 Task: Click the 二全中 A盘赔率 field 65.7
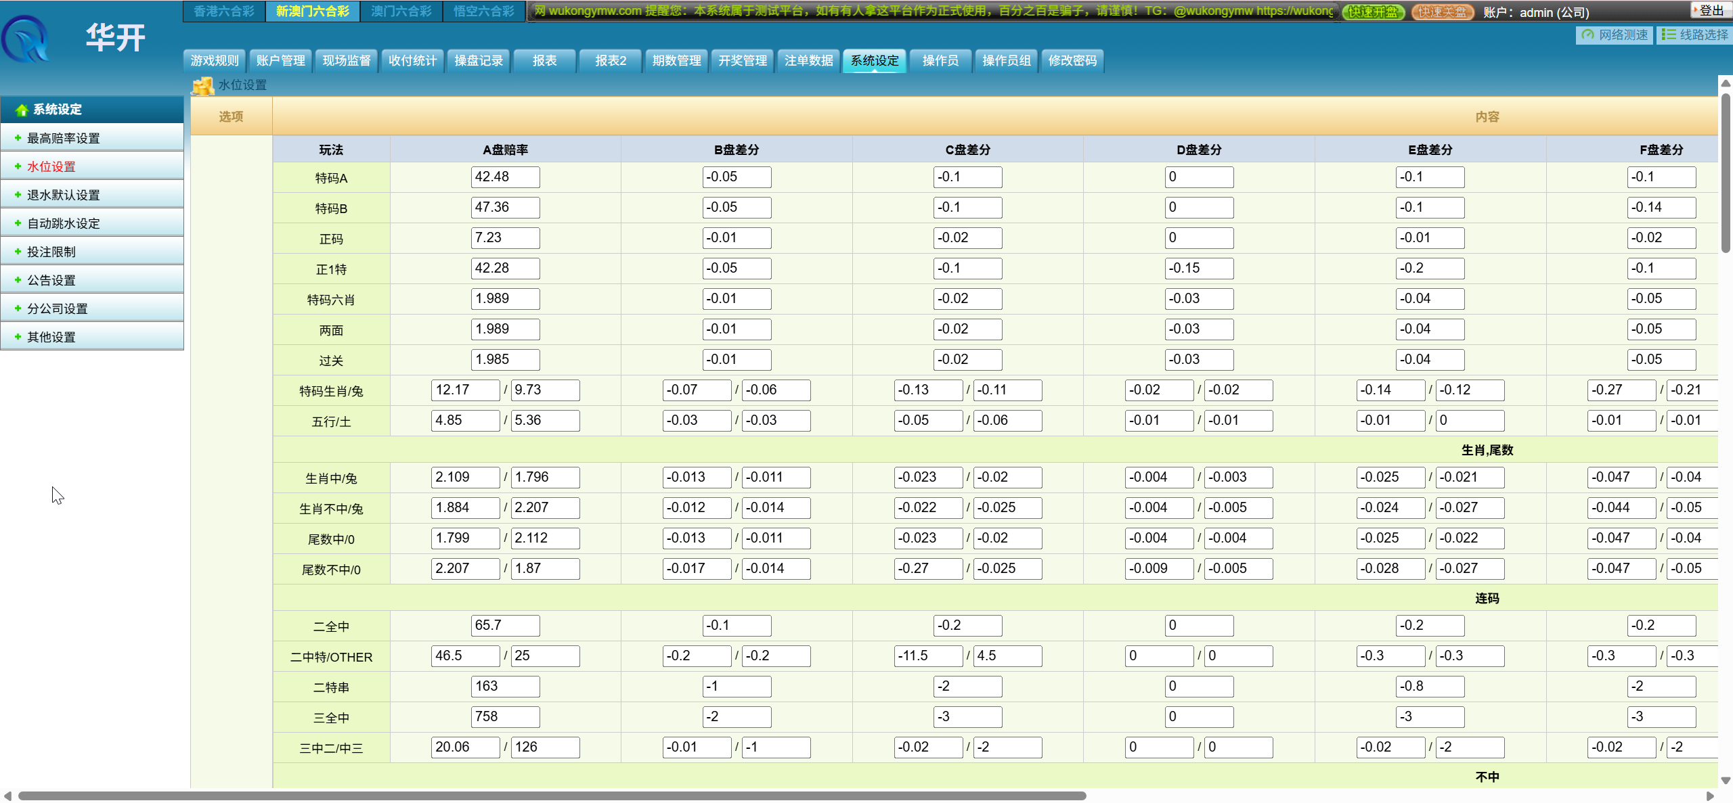[x=505, y=626]
